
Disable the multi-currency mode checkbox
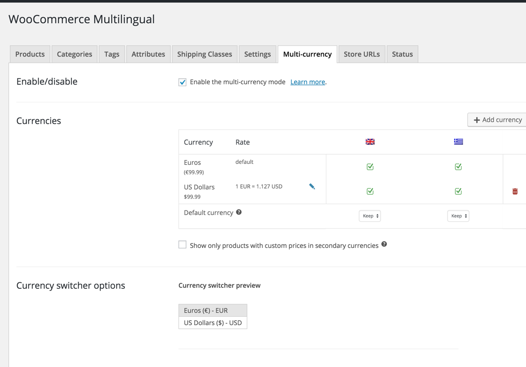(182, 82)
